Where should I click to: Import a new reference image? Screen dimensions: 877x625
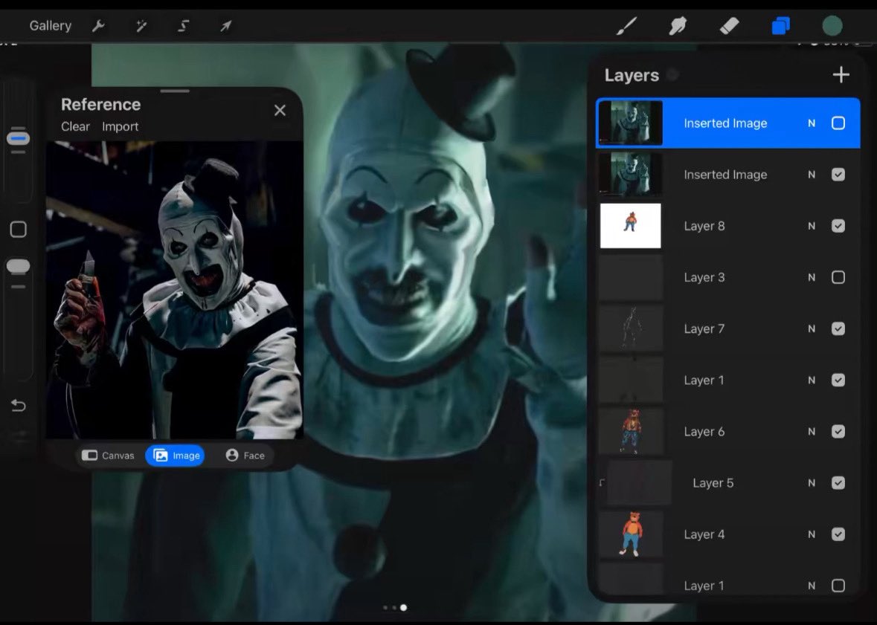click(x=121, y=127)
